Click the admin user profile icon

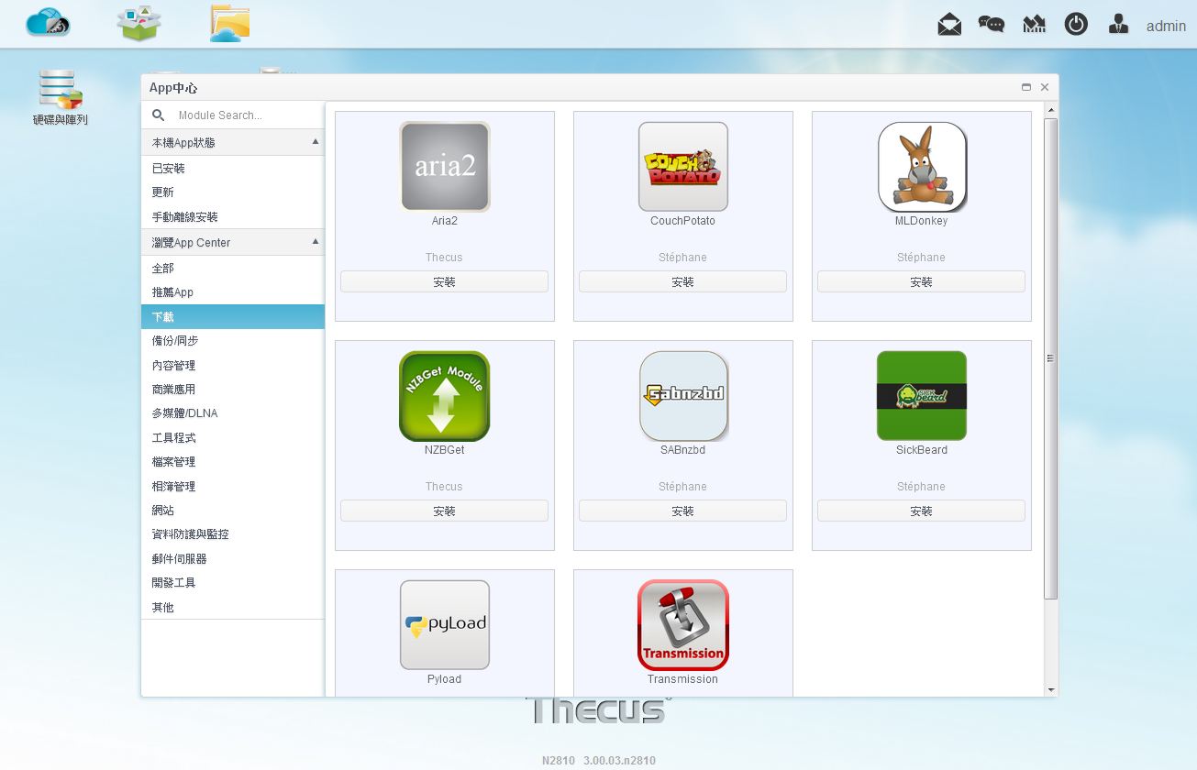(1118, 25)
